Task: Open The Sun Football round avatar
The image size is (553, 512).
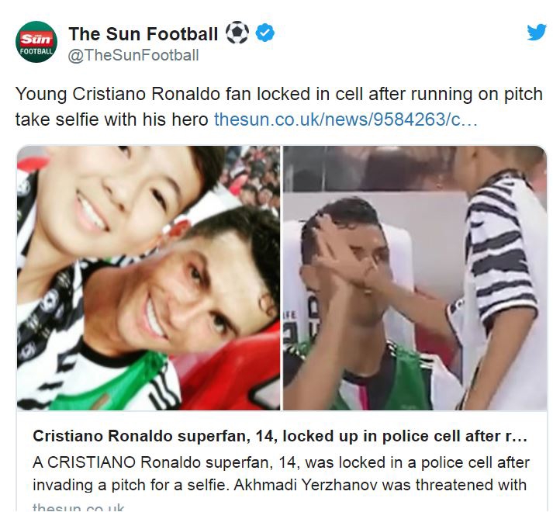Action: click(36, 42)
